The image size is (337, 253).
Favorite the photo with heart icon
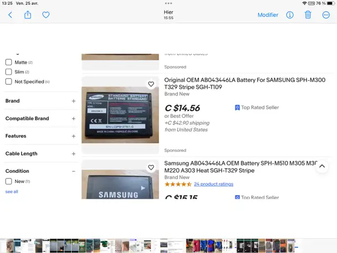pyautogui.click(x=46, y=15)
